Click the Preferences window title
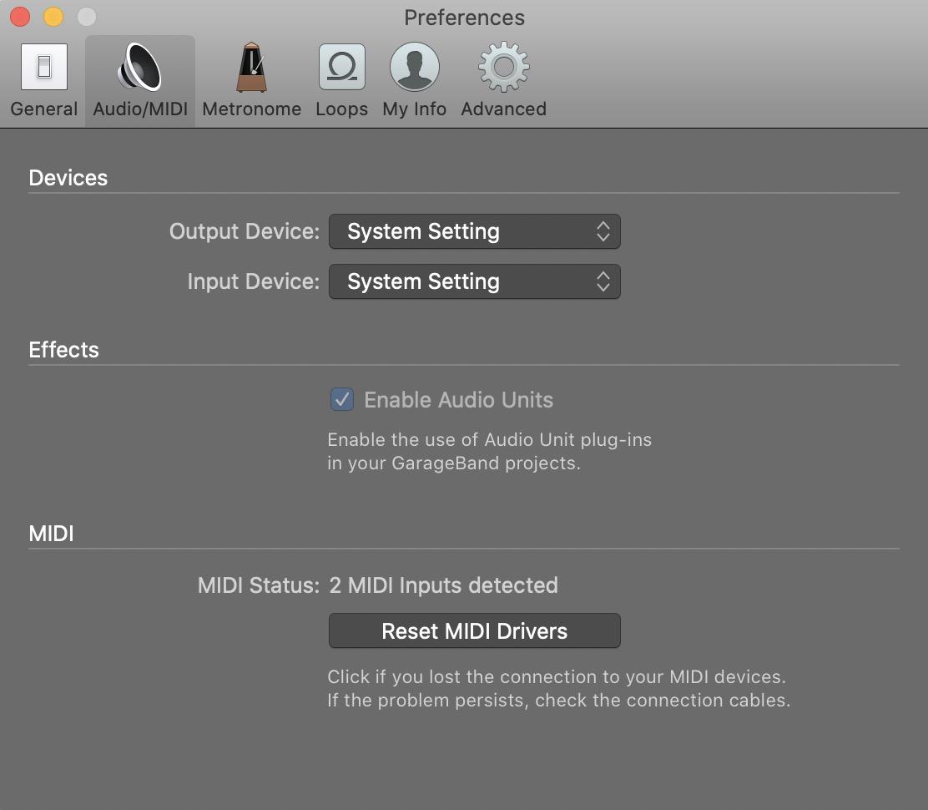Screen dimensions: 928x810 click(x=464, y=18)
